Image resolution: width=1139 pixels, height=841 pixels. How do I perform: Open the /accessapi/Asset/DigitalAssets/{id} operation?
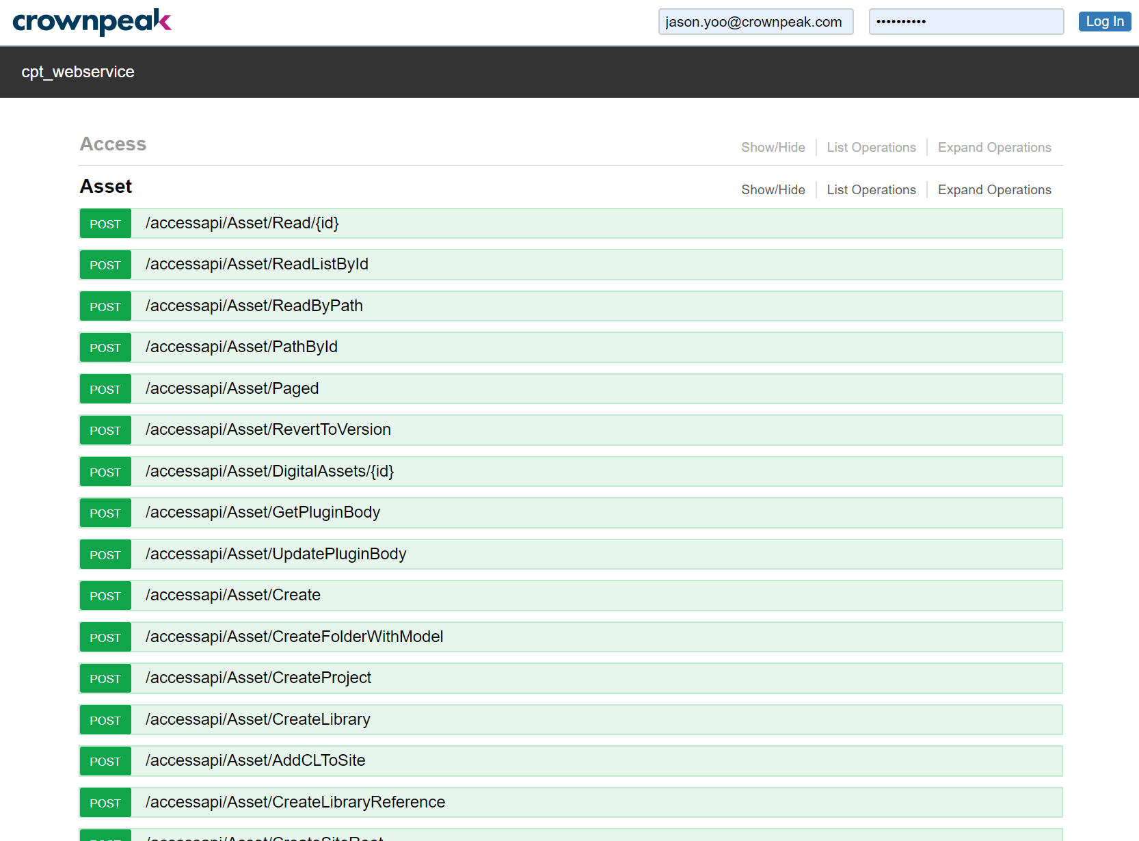[x=269, y=471]
